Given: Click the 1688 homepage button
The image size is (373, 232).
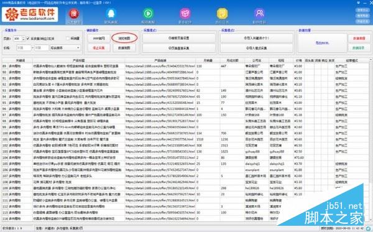Looking at the screenshot, I should click(x=99, y=39).
